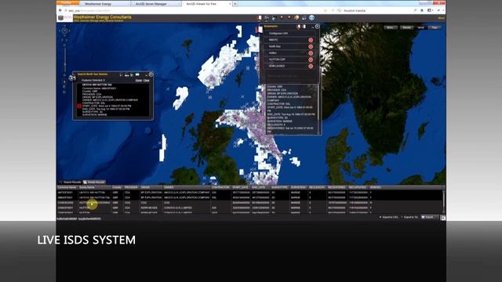This screenshot has height=282, width=502.
Task: Sort by the OWNER column header
Action: (187, 187)
